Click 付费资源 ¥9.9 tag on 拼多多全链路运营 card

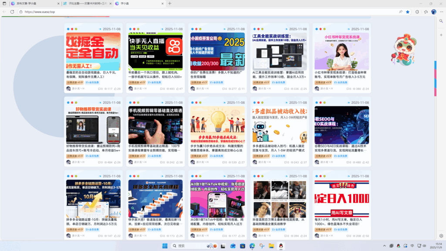74,229
